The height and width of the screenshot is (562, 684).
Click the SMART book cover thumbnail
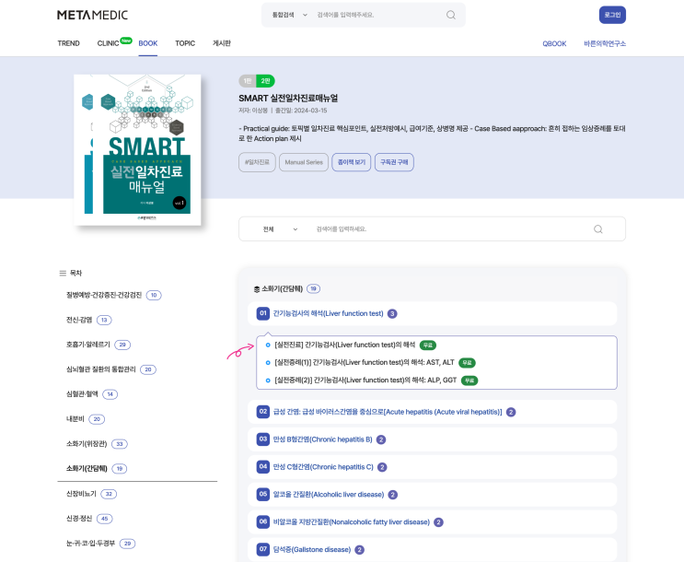(x=137, y=150)
